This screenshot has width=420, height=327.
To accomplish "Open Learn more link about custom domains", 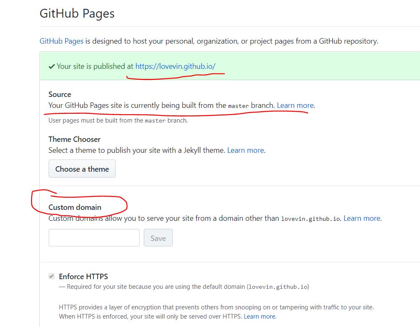I will [x=362, y=218].
